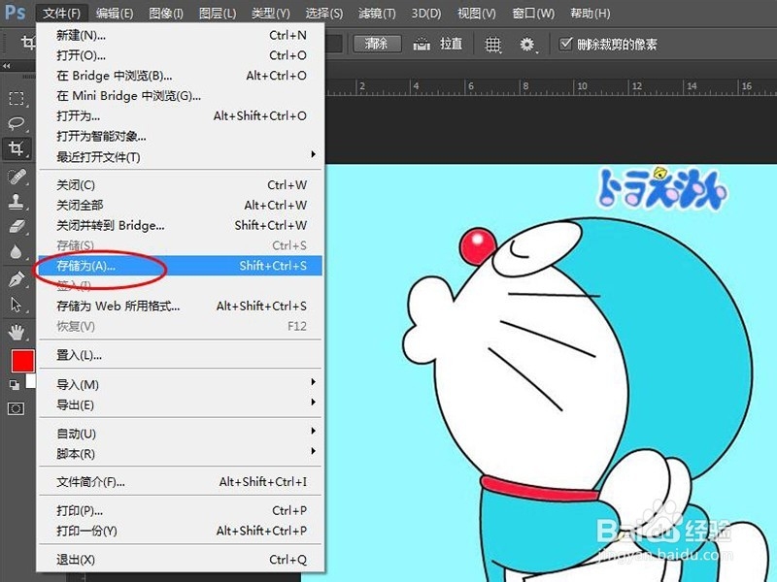
Task: Open the 选择(S) menu
Action: tap(324, 14)
